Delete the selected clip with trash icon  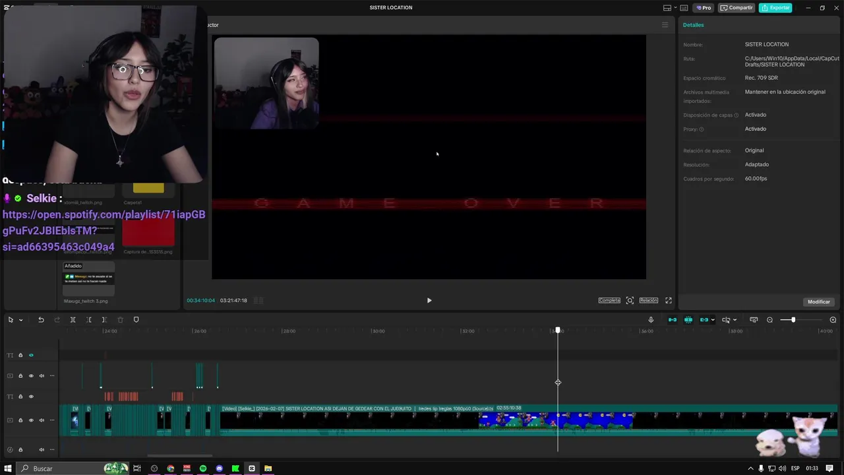click(x=120, y=320)
